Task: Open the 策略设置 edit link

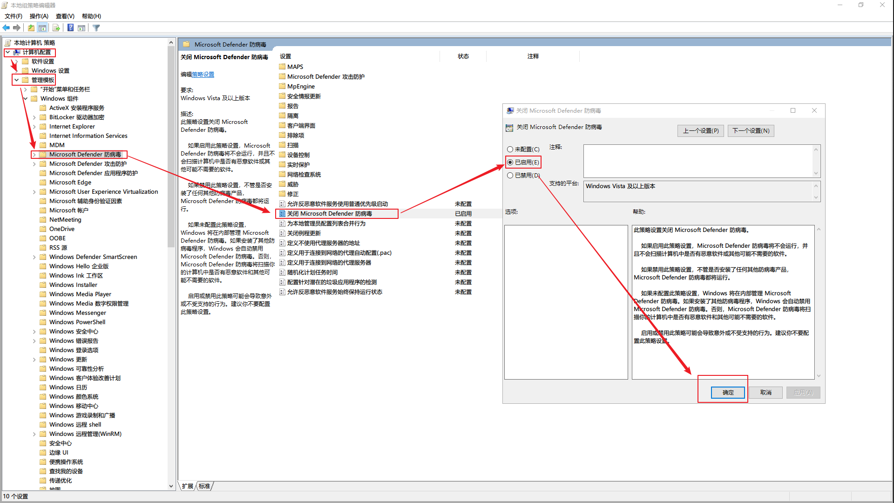Action: pos(203,75)
